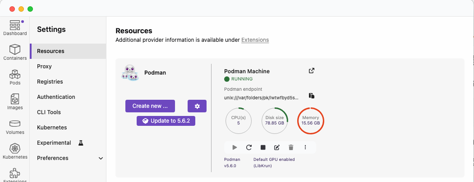Open Podman Machine details external link
Viewport: 474px width, 182px height.
coord(311,71)
